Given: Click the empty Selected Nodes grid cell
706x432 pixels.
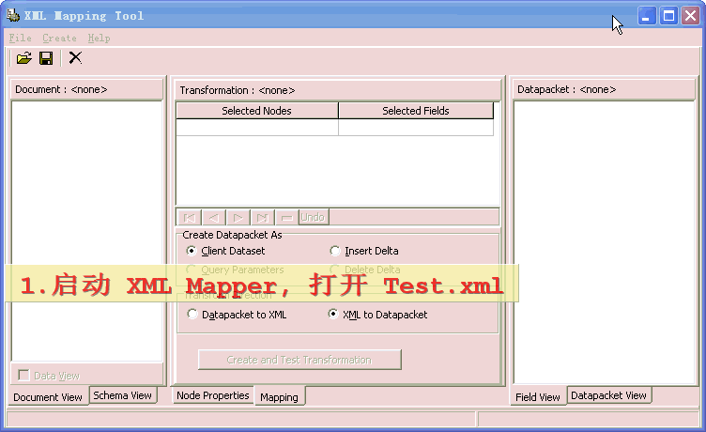Looking at the screenshot, I should (x=257, y=127).
